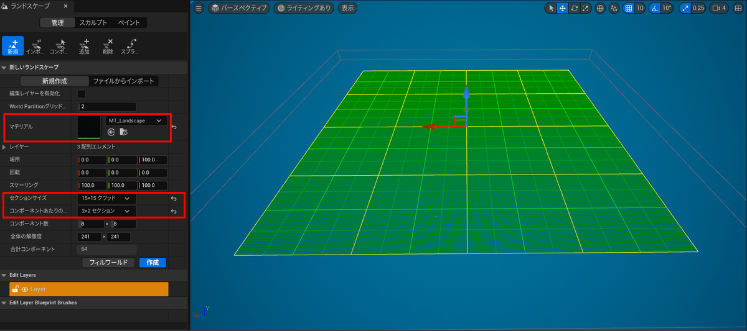Toggle surface snapping icon
The image size is (747, 331).
tap(614, 9)
